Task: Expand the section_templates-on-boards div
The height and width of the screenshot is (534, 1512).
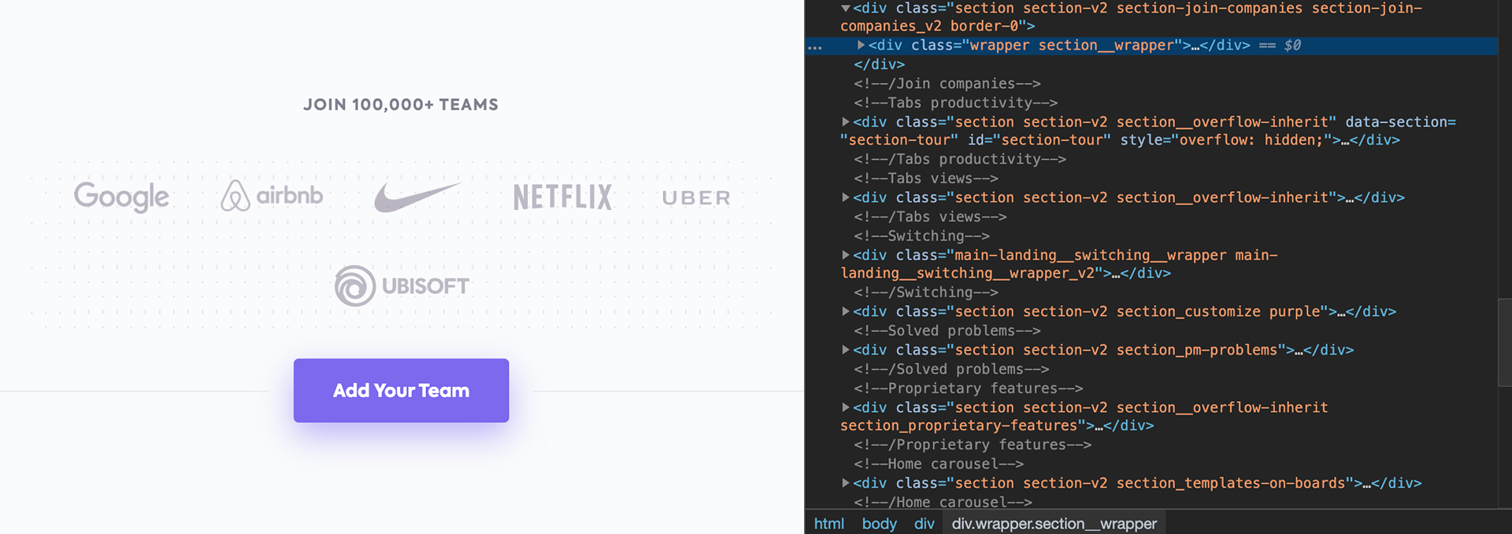Action: coord(846,483)
